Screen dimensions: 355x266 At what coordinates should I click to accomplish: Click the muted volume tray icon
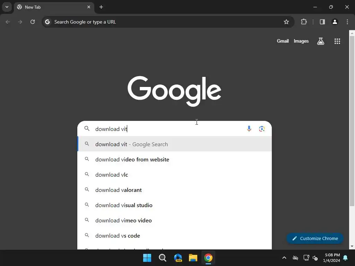pyautogui.click(x=315, y=258)
